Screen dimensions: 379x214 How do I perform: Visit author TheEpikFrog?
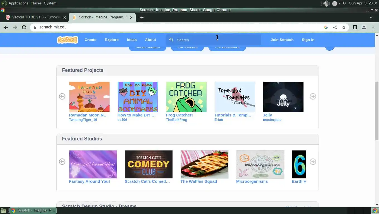177,120
